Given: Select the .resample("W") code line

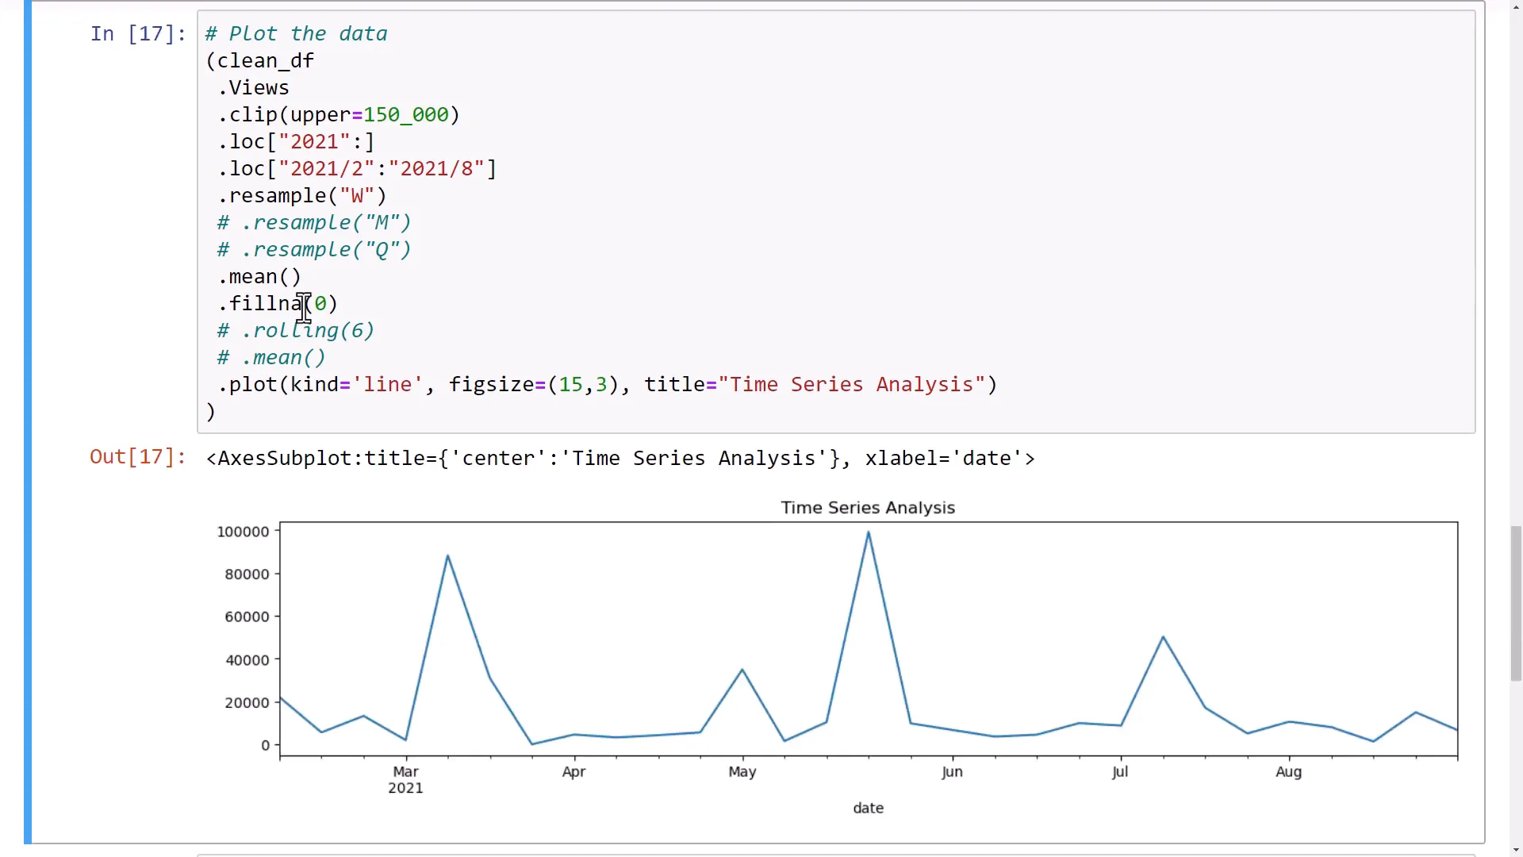Looking at the screenshot, I should [301, 195].
